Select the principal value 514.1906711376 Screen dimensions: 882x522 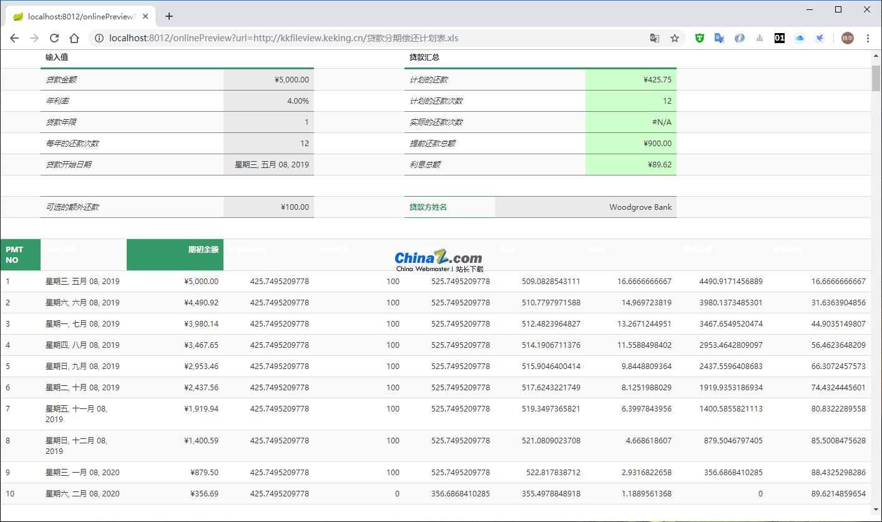point(551,345)
